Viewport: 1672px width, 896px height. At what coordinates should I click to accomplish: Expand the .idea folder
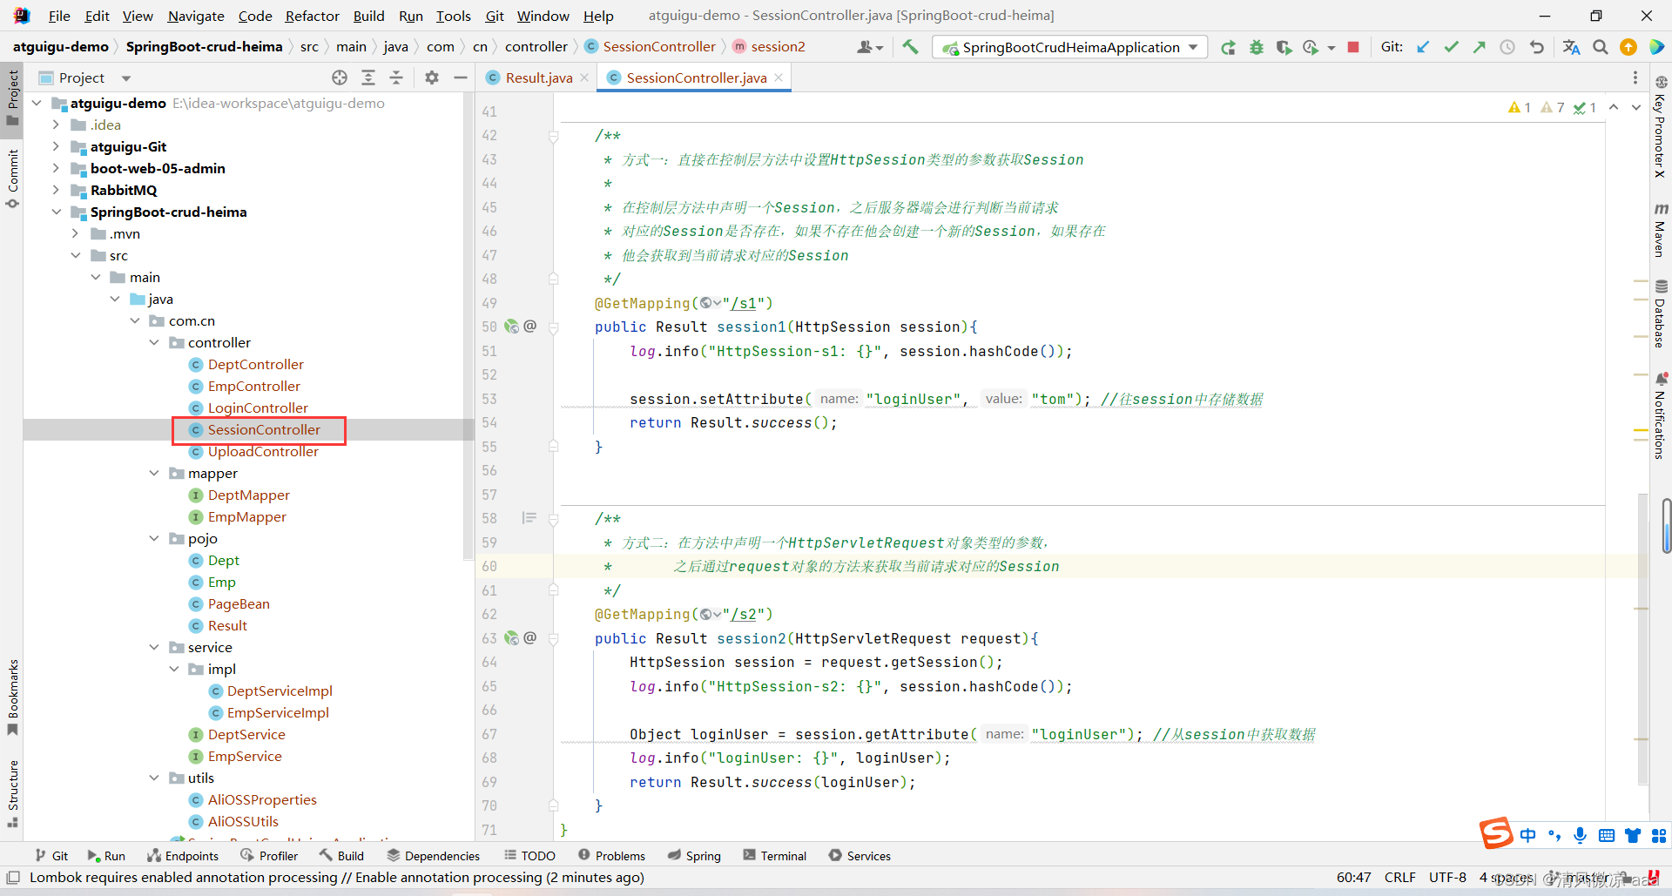pos(57,125)
